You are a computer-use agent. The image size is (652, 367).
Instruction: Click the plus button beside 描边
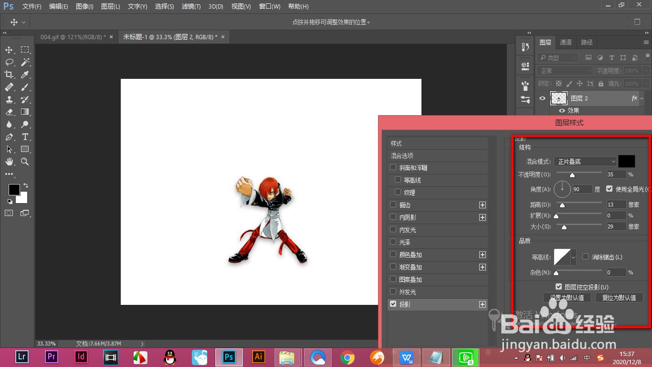pyautogui.click(x=483, y=205)
